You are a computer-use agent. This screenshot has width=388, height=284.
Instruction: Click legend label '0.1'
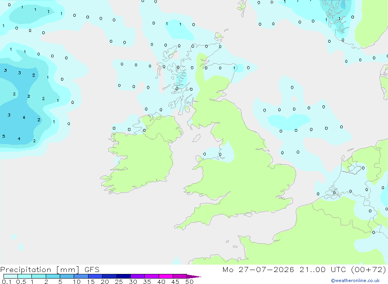click(7, 282)
